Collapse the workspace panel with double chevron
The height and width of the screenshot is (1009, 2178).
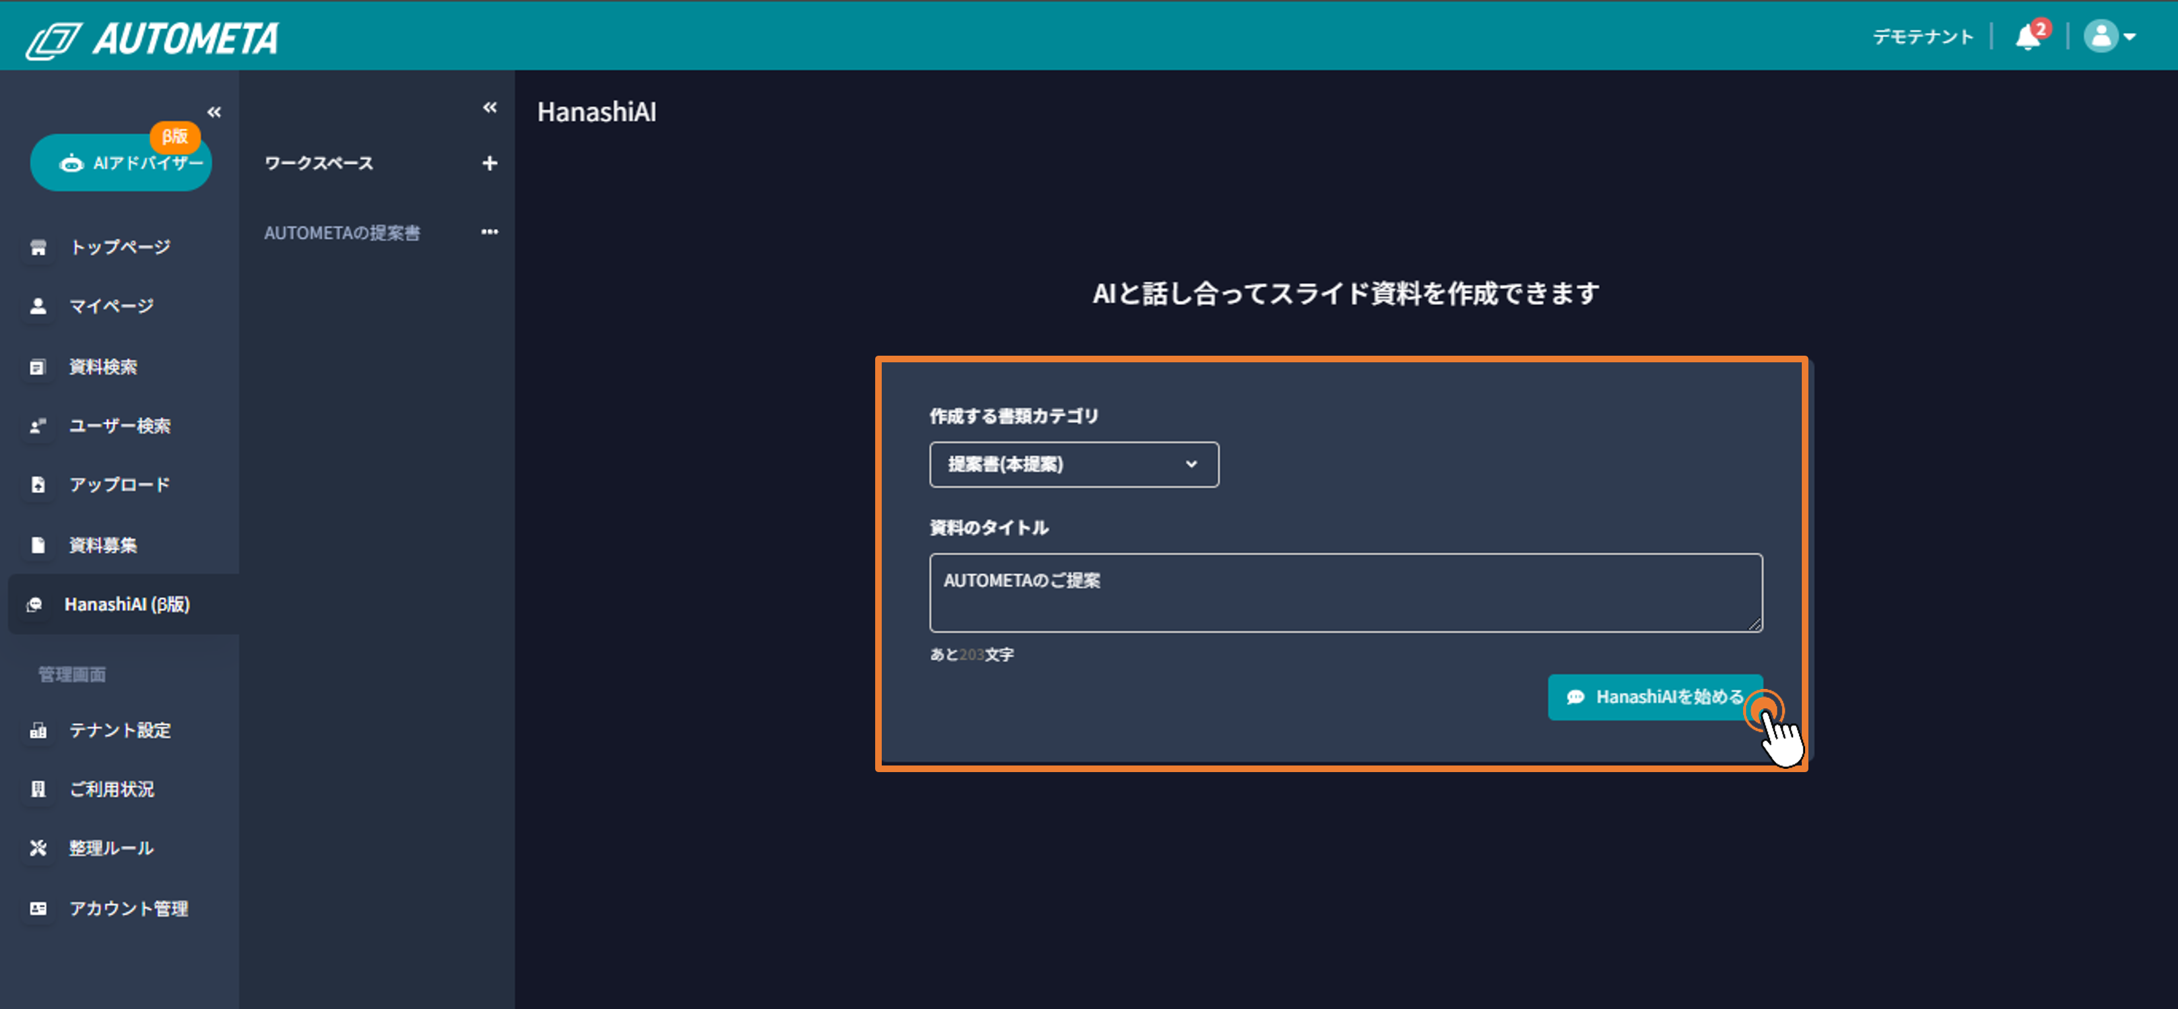[490, 106]
